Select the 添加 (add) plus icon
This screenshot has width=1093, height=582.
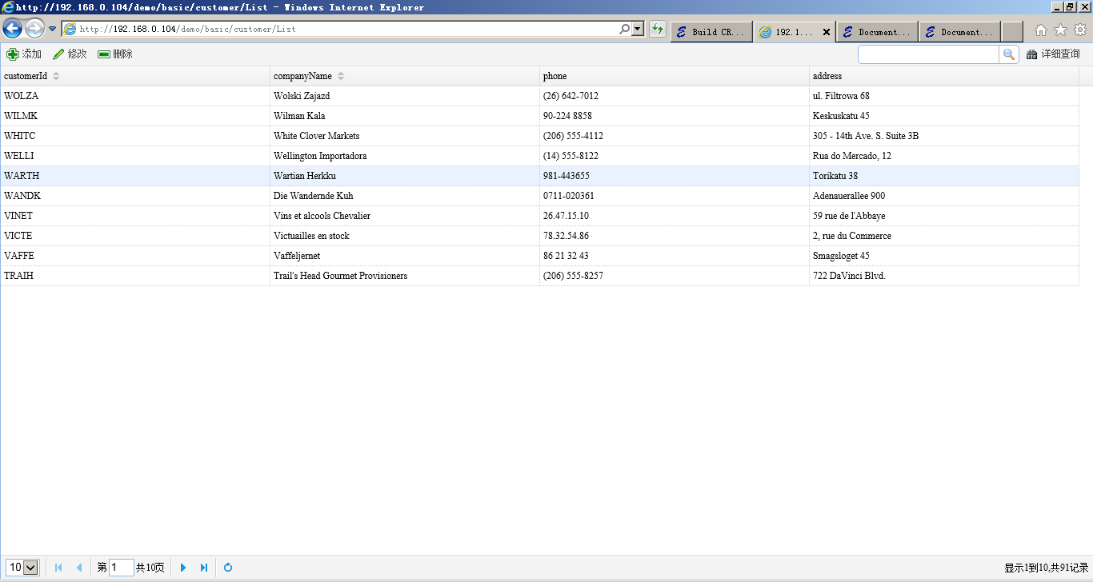12,54
